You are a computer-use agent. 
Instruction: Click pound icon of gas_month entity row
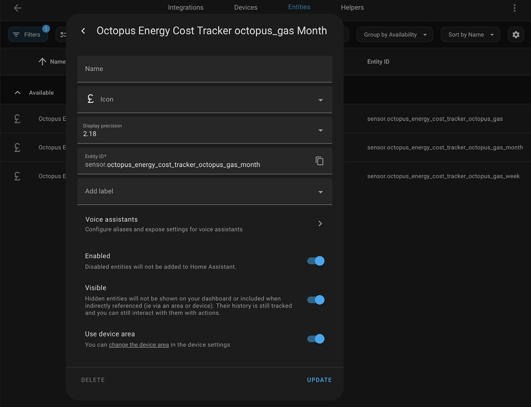(17, 148)
